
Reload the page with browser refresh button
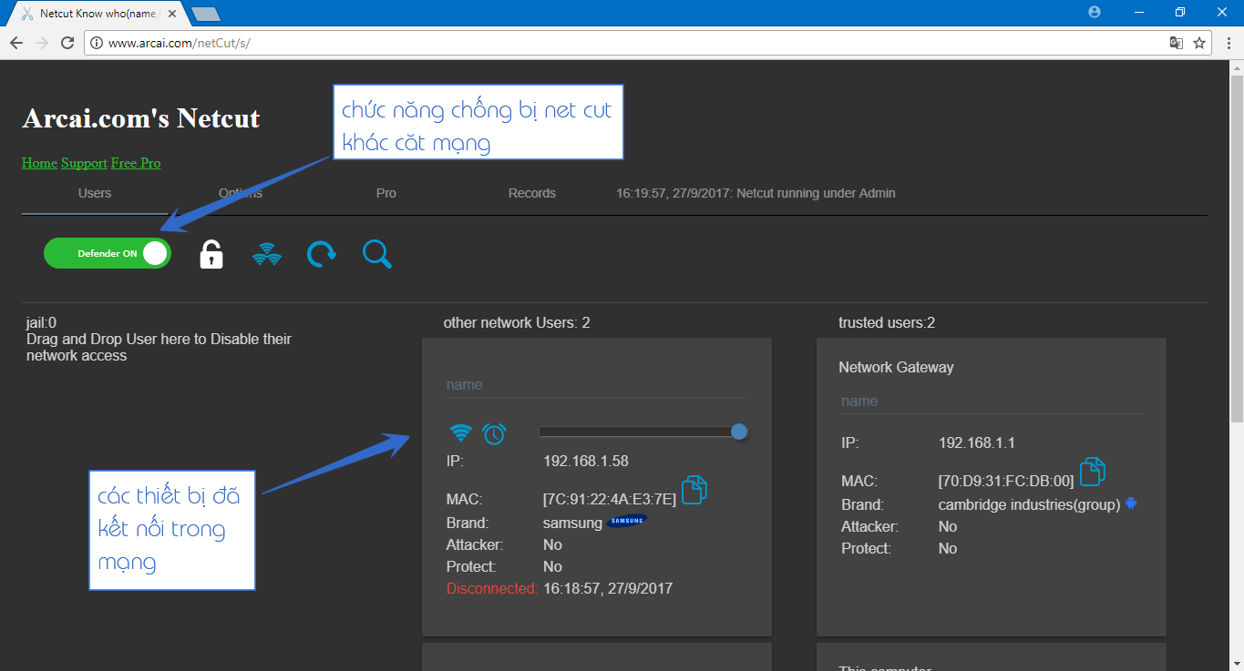tap(67, 43)
